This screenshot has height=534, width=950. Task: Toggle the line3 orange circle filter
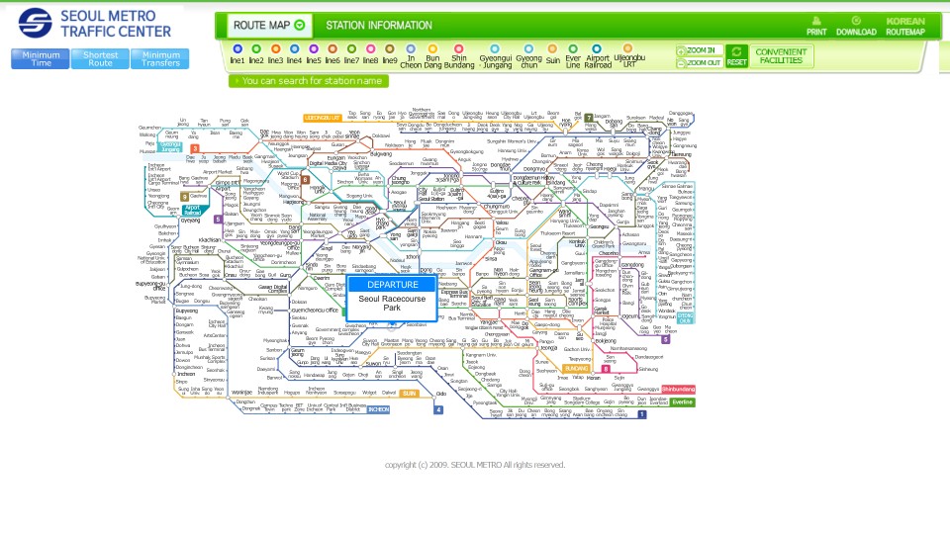(276, 49)
